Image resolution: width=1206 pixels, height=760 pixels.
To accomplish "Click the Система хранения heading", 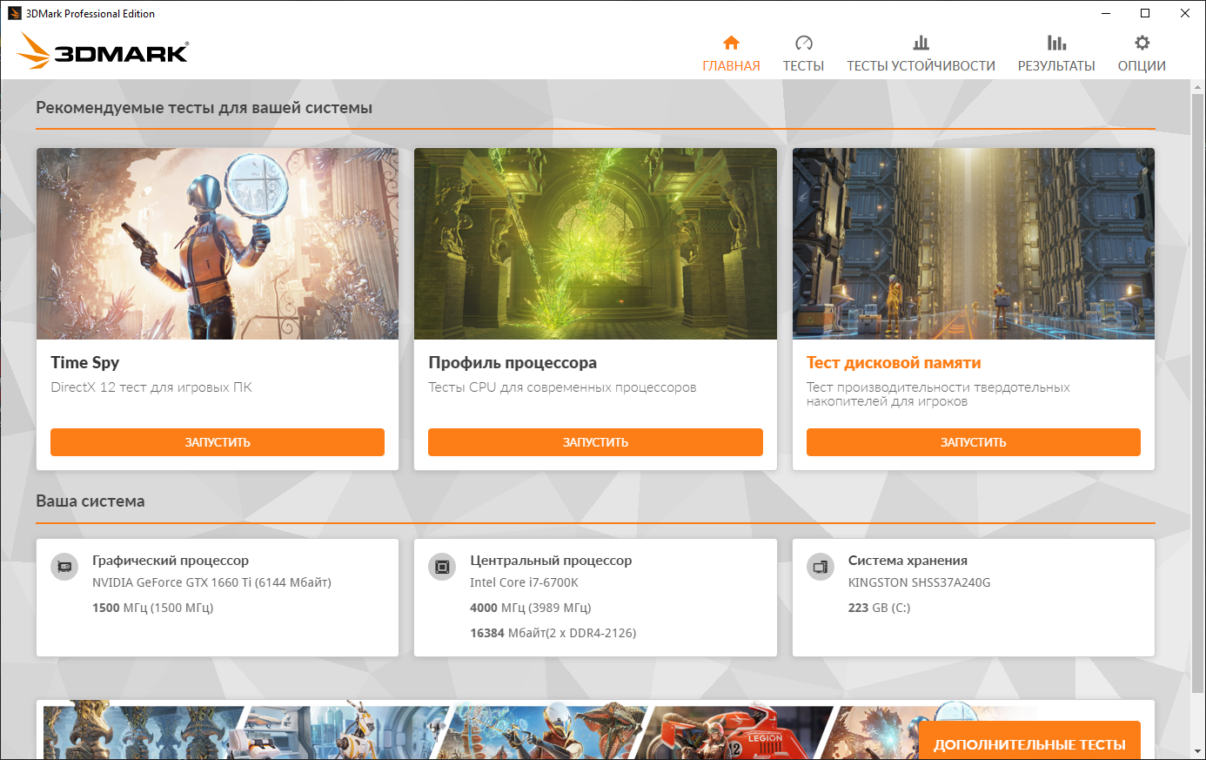I will click(908, 561).
